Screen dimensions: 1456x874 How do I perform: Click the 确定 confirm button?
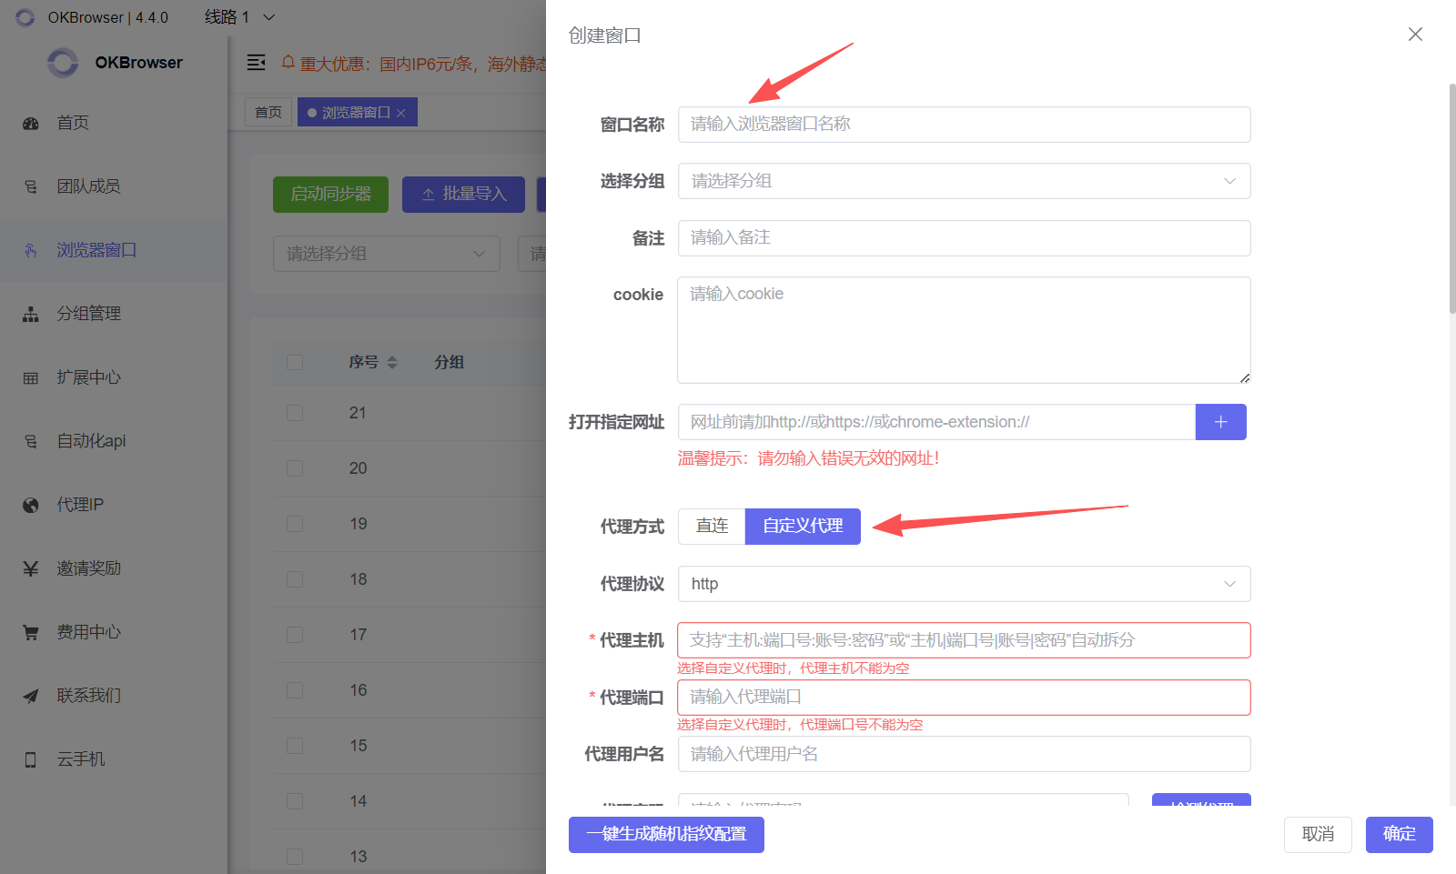(1399, 834)
